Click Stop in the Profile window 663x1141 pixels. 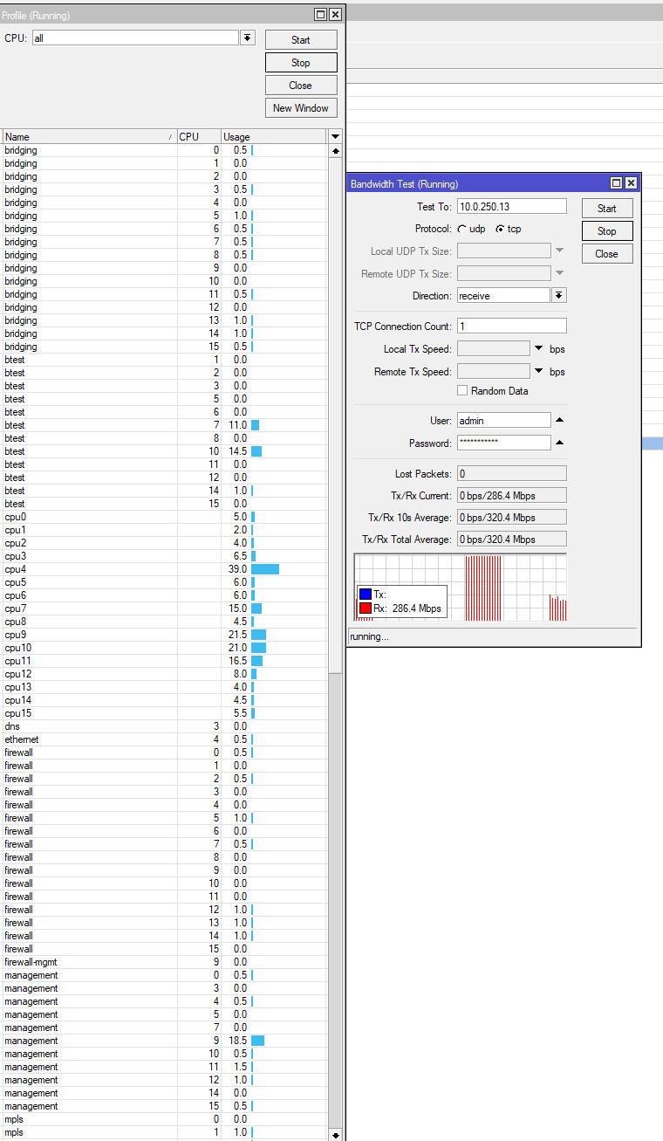[x=301, y=63]
